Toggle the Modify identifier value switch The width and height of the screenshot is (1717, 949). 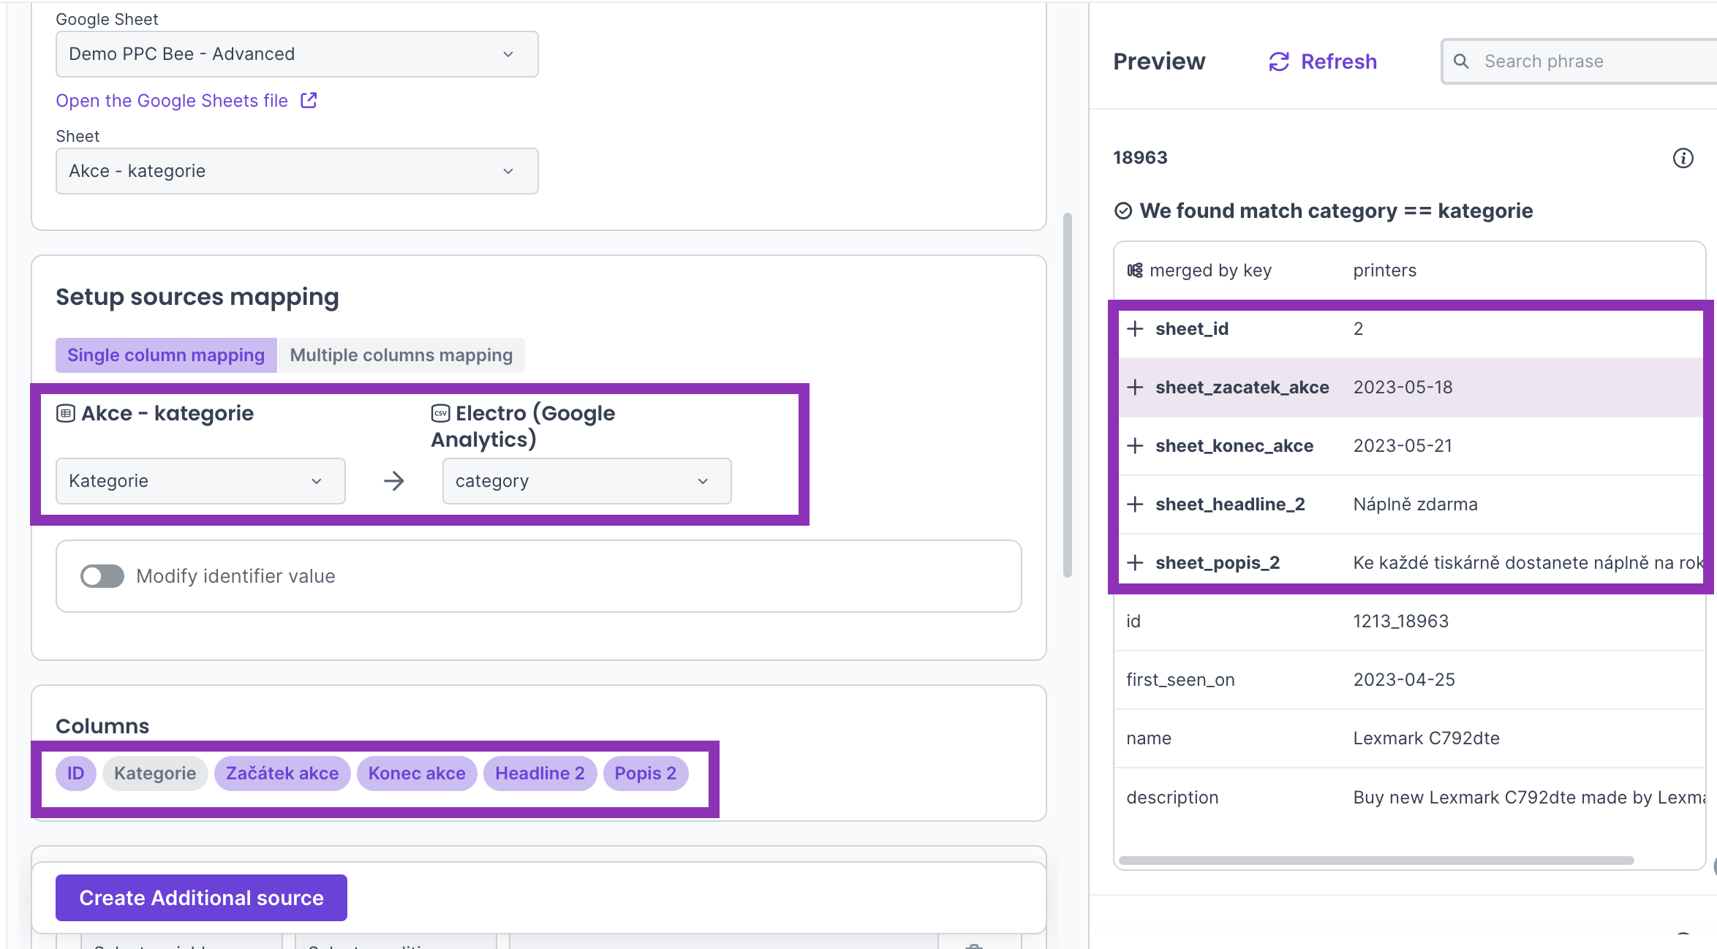[x=102, y=576]
